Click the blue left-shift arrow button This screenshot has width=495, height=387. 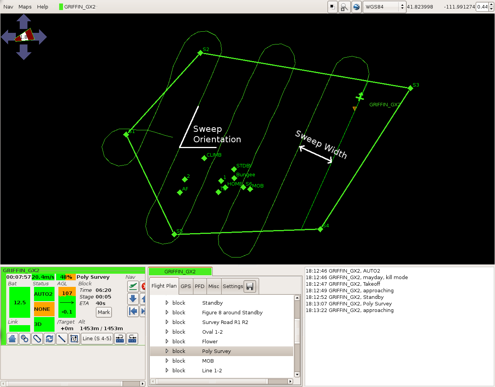coord(133,311)
